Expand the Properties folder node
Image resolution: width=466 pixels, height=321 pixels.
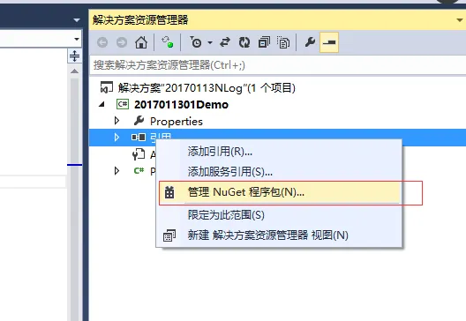point(116,121)
